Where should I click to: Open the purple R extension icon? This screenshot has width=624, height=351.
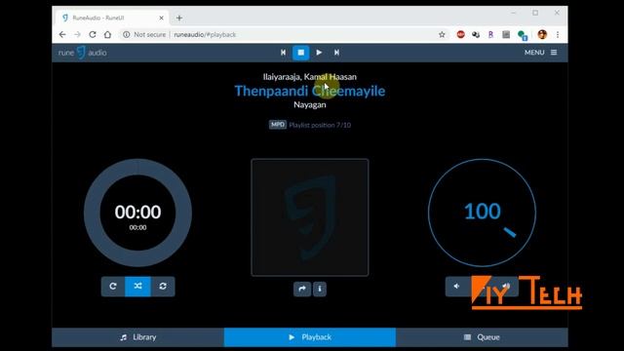tap(490, 35)
